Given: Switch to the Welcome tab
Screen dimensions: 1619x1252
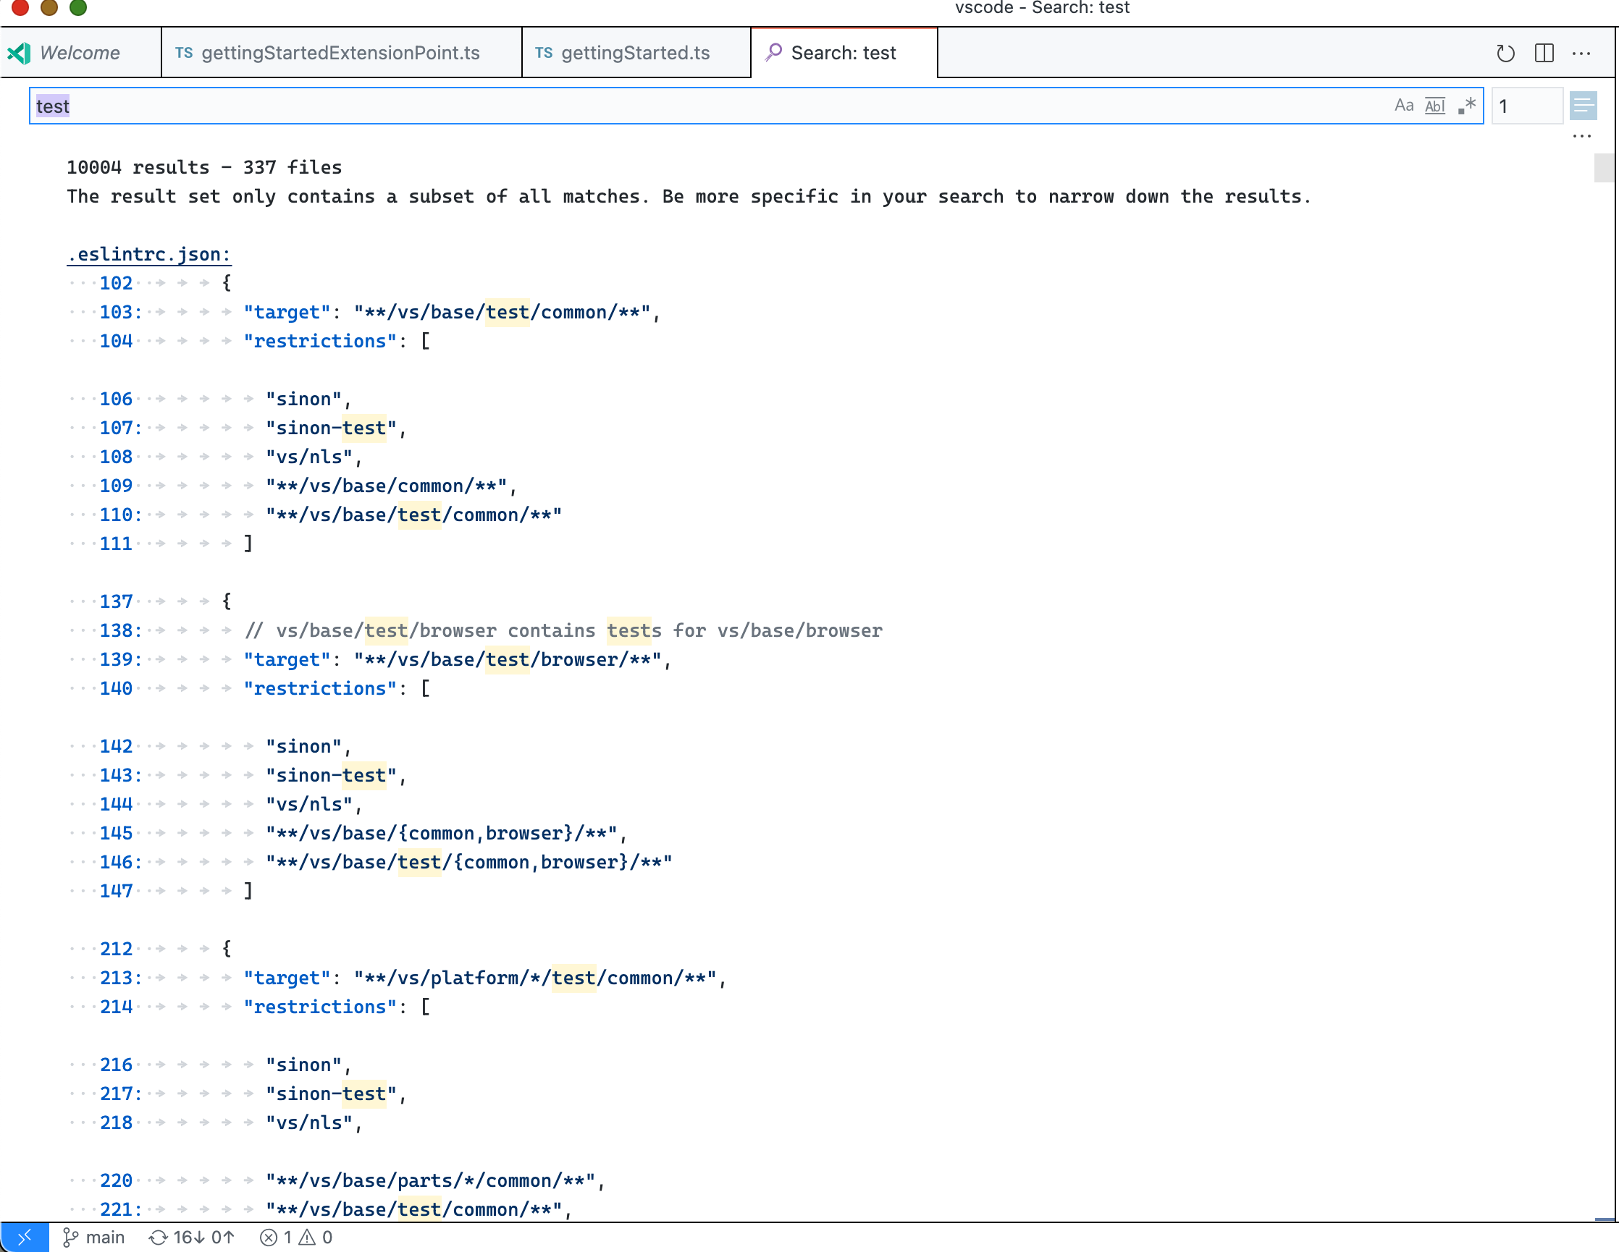Looking at the screenshot, I should pos(80,53).
